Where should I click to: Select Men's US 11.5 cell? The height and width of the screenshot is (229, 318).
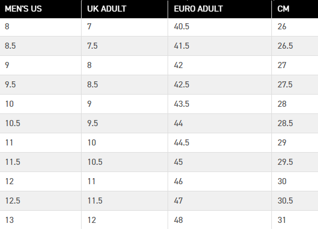point(41,162)
